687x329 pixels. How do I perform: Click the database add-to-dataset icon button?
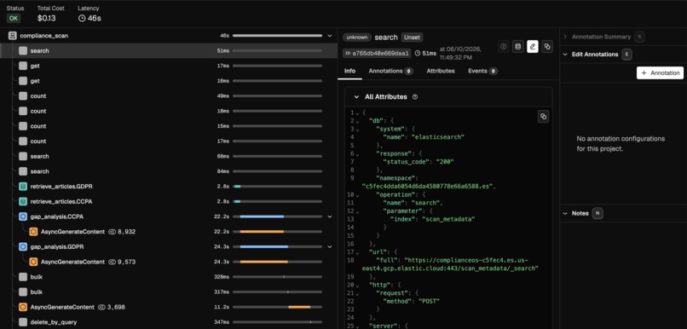[x=518, y=46]
